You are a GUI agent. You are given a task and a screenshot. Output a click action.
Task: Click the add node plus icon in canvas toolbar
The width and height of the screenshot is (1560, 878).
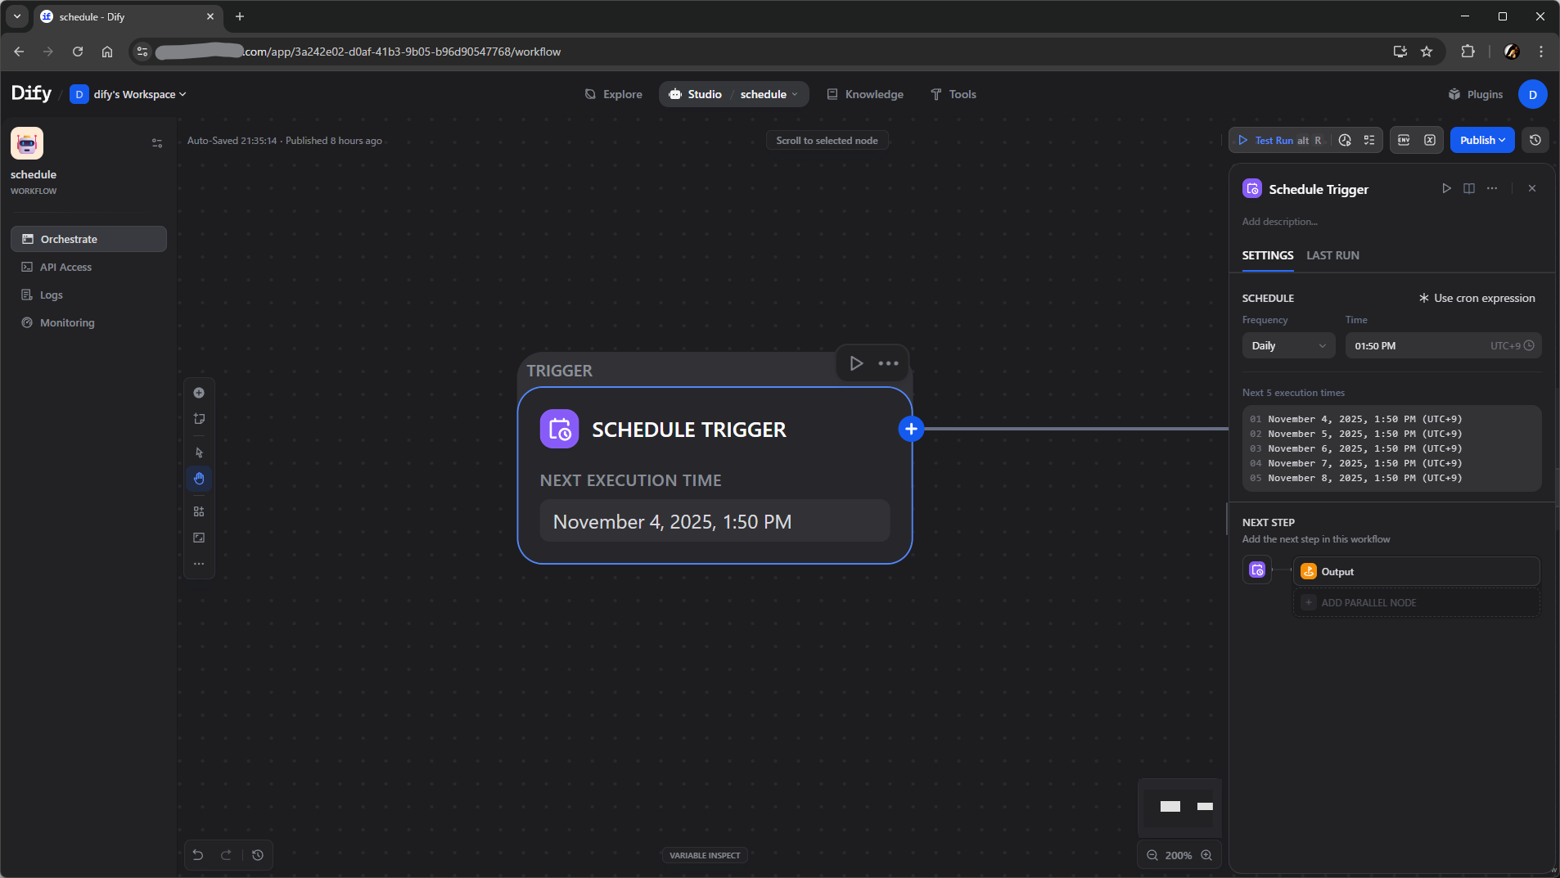pyautogui.click(x=199, y=393)
